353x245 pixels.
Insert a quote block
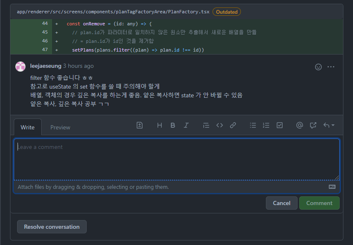tap(206, 125)
